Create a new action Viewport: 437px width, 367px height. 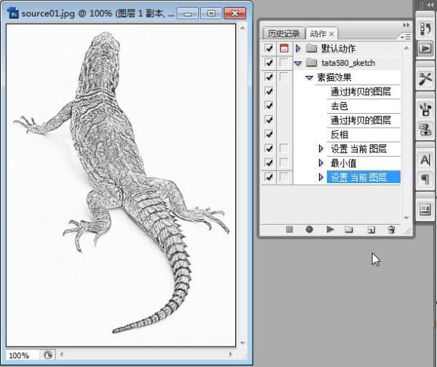(371, 229)
